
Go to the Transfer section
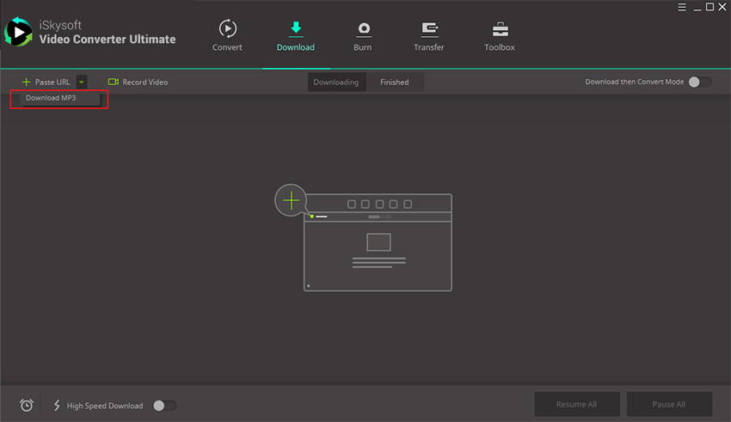pos(428,29)
